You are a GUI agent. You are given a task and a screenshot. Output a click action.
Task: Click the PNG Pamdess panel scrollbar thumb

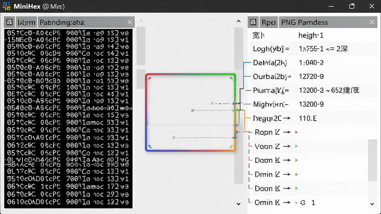[x=372, y=160]
